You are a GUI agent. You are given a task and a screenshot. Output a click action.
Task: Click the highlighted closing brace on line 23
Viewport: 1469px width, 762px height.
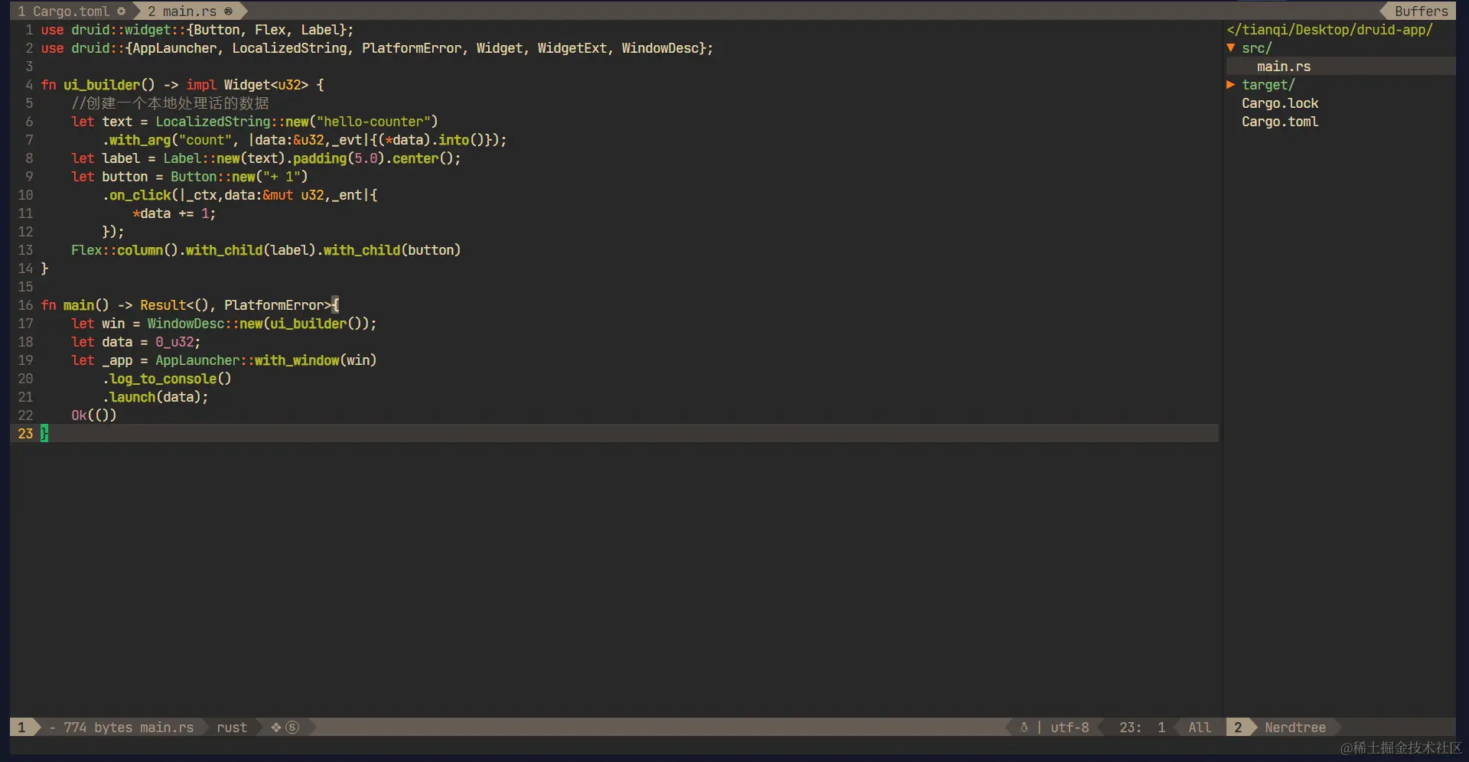point(44,434)
